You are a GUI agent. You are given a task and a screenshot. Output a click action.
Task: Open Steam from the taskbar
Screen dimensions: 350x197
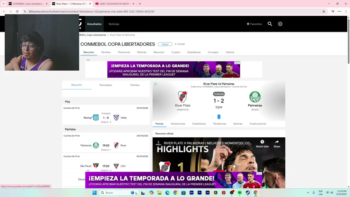click(247, 193)
